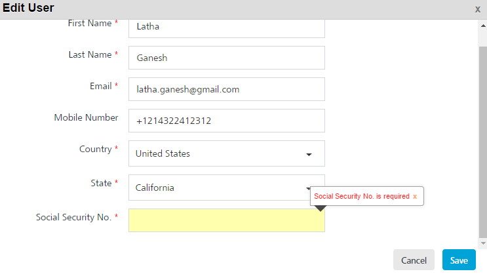This screenshot has width=487, height=280.
Task: Click the Email field label
Action: (x=101, y=86)
